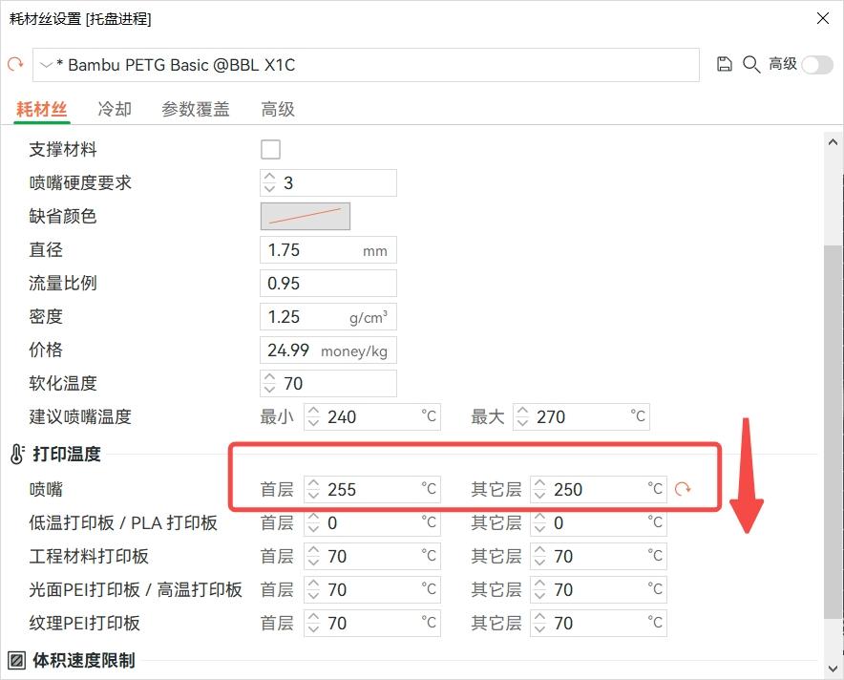Adjust the 最大 270 stepper arrows
This screenshot has width=844, height=680.
click(x=522, y=416)
